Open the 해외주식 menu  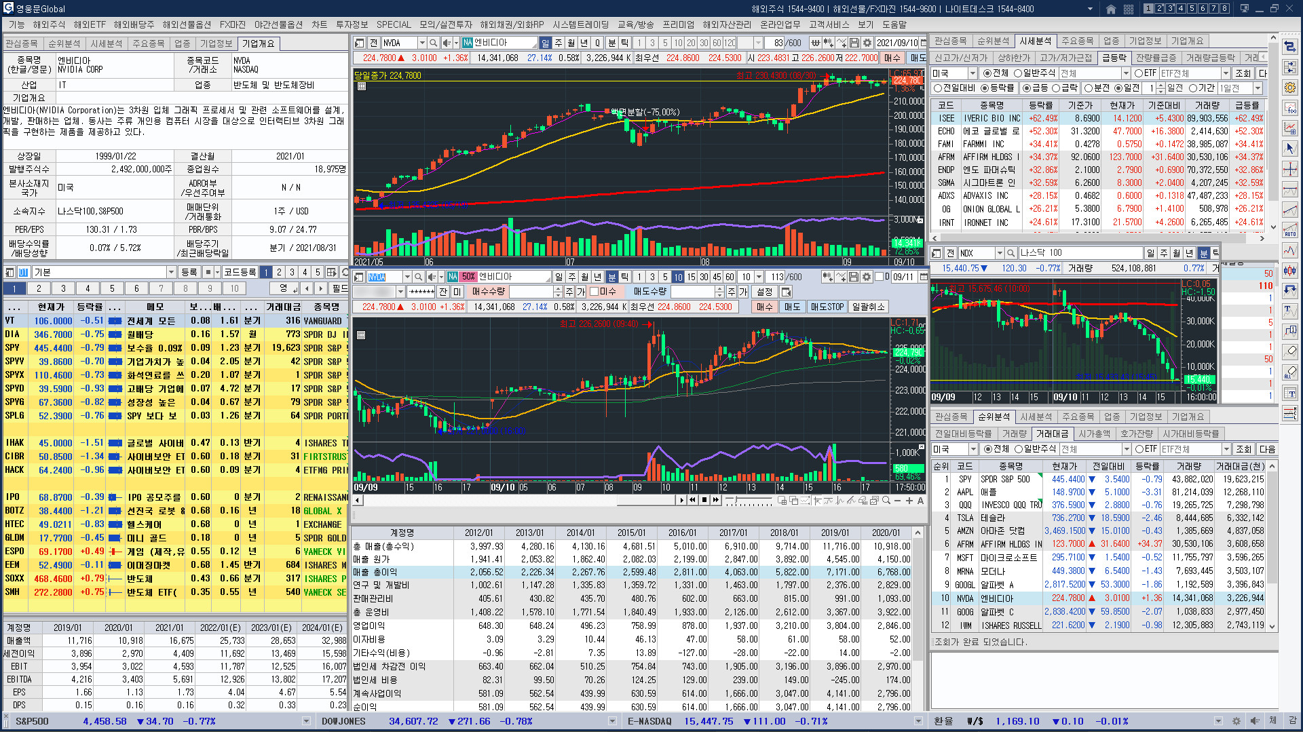click(49, 24)
